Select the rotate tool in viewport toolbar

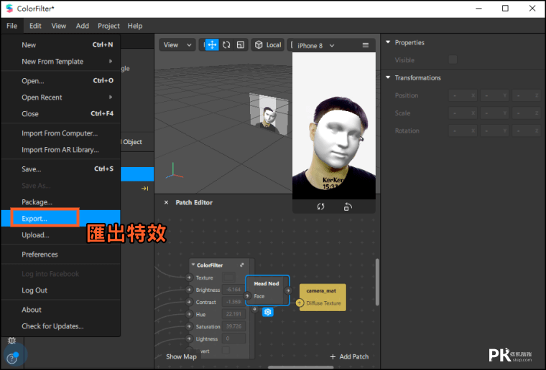coord(226,45)
